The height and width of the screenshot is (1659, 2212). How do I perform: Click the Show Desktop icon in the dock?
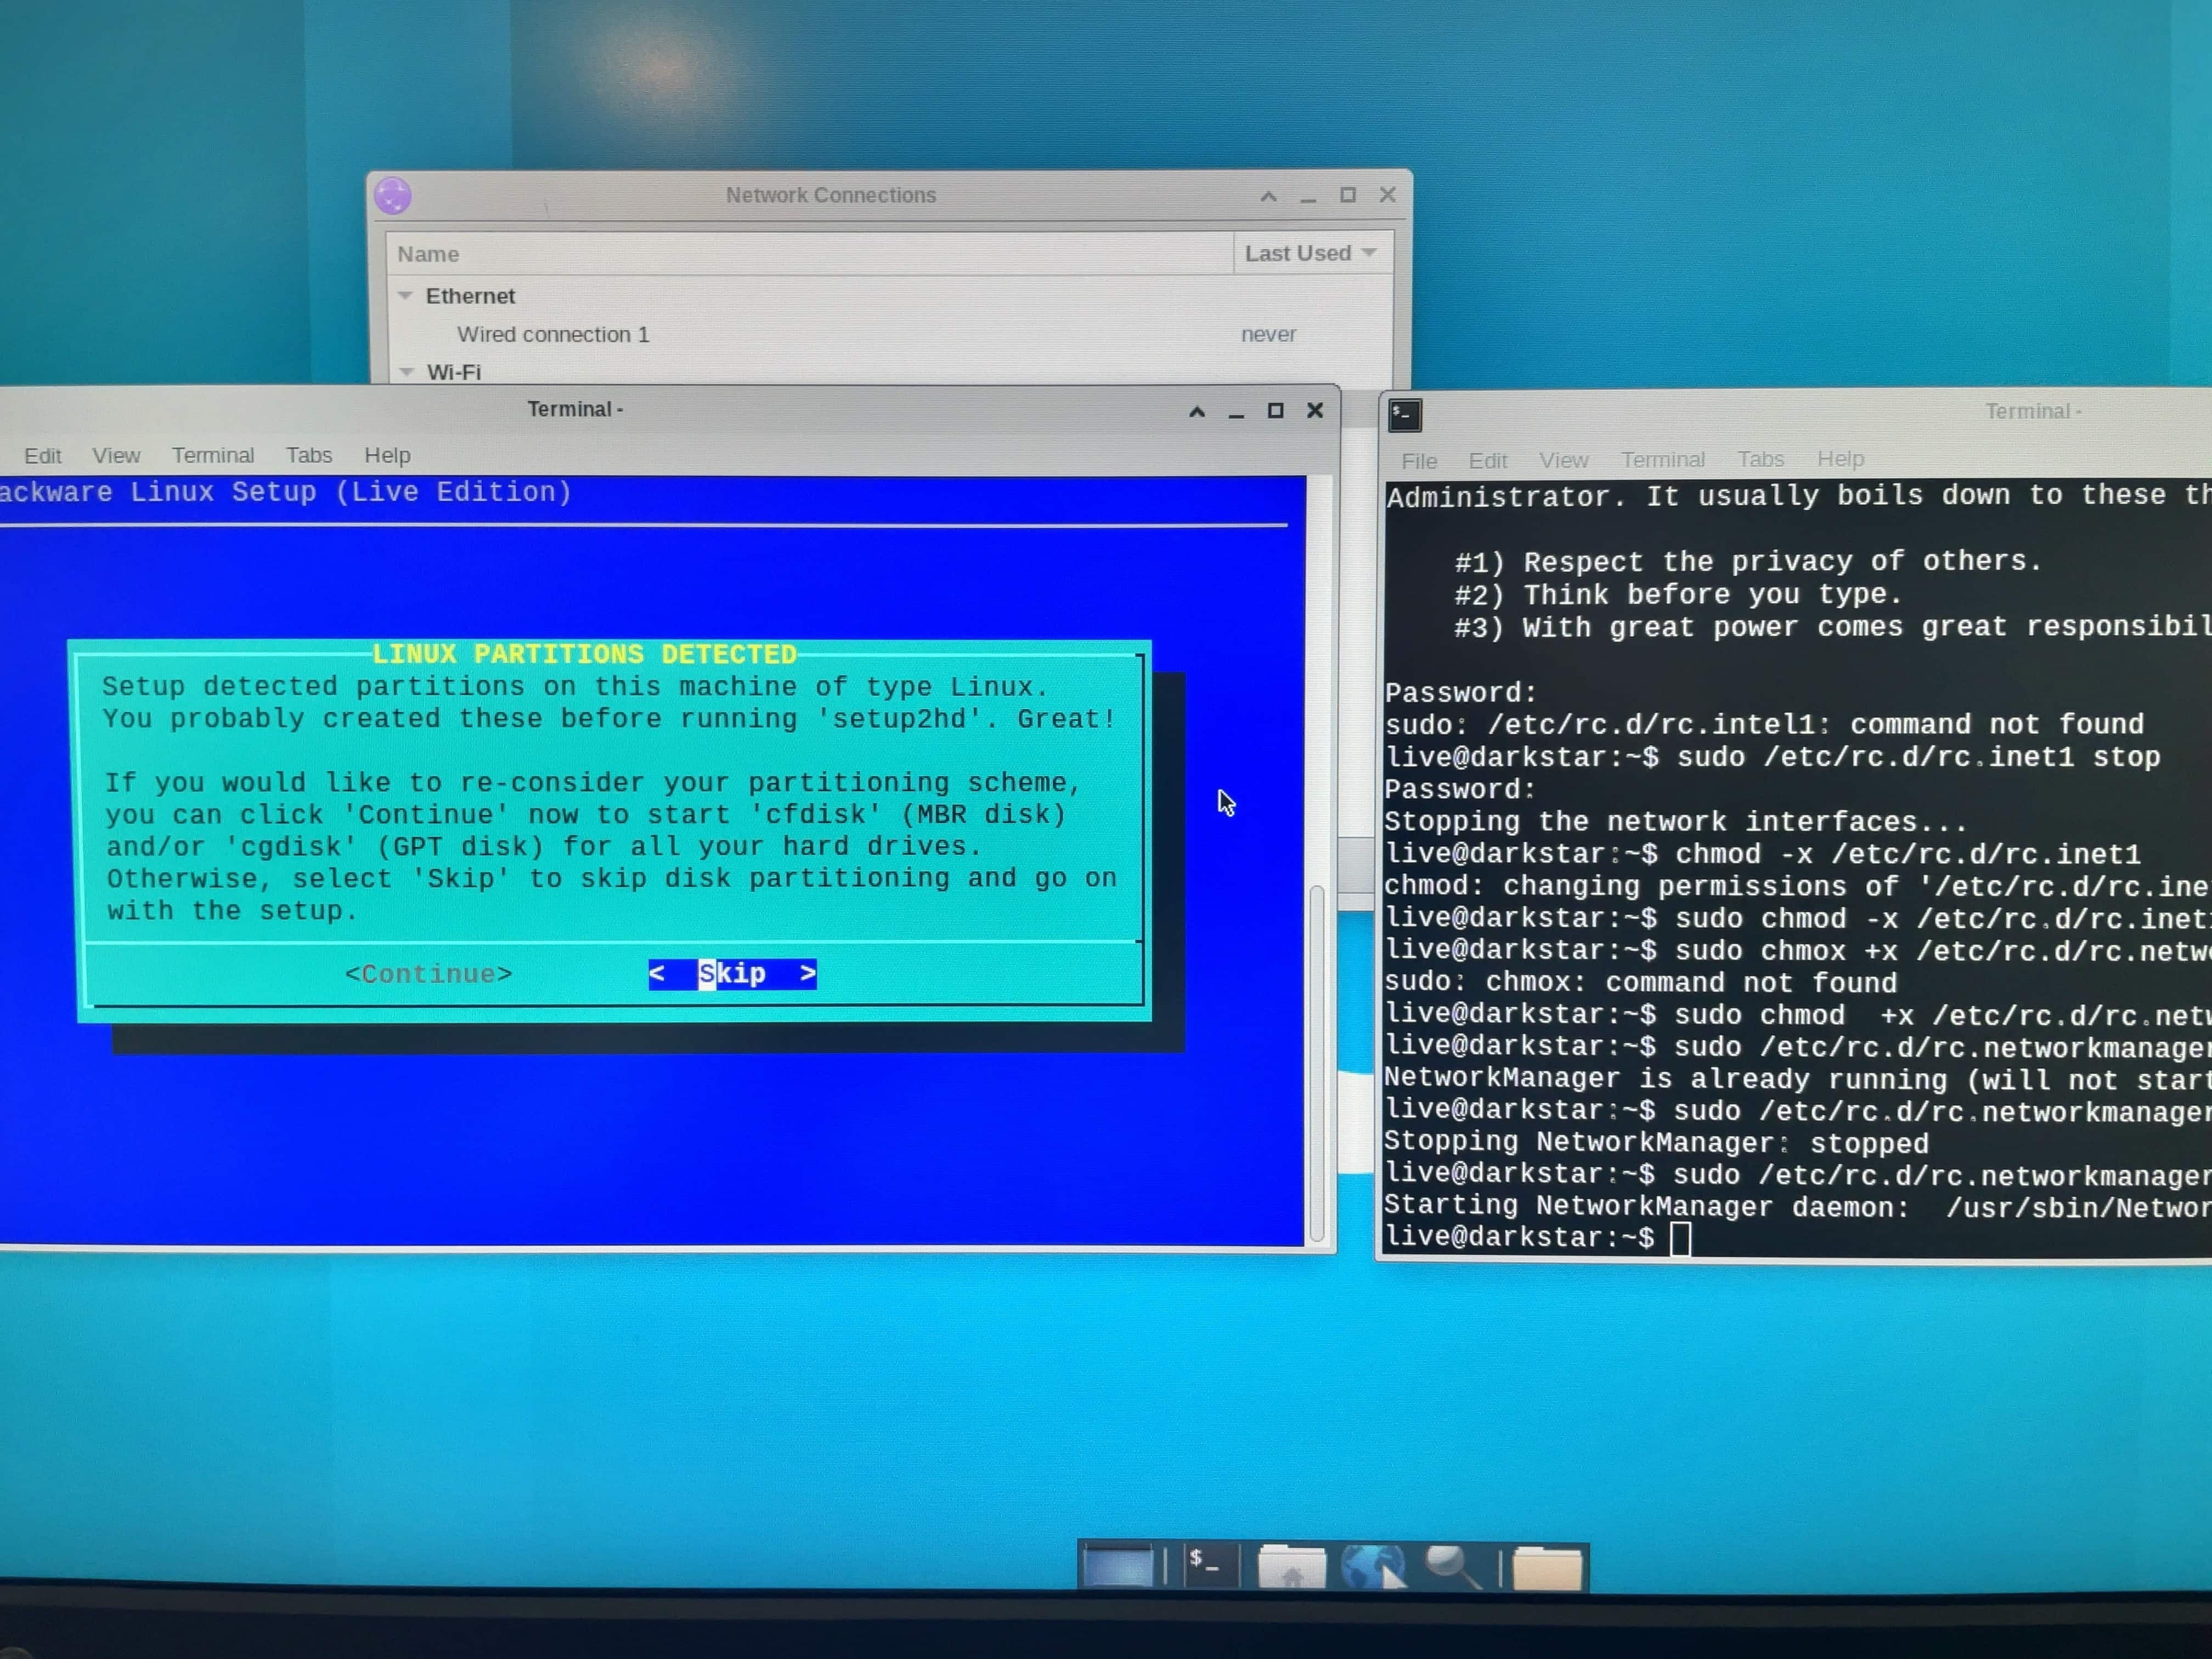click(x=1118, y=1566)
